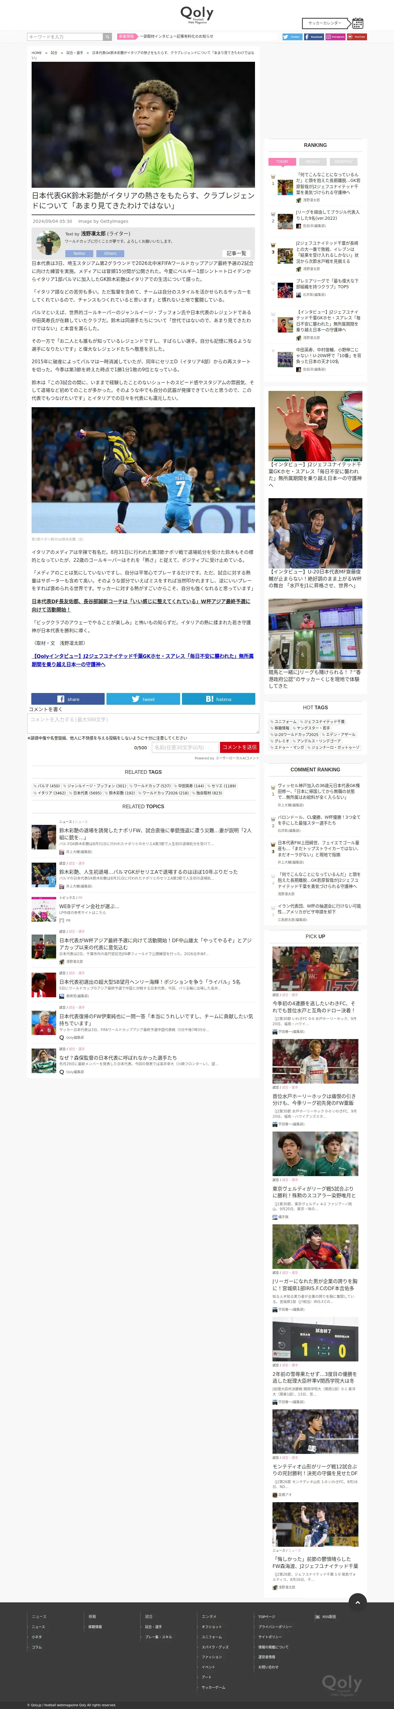Image resolution: width=394 pixels, height=1709 pixels.
Task: Click the commenter name input field
Action: click(x=185, y=747)
